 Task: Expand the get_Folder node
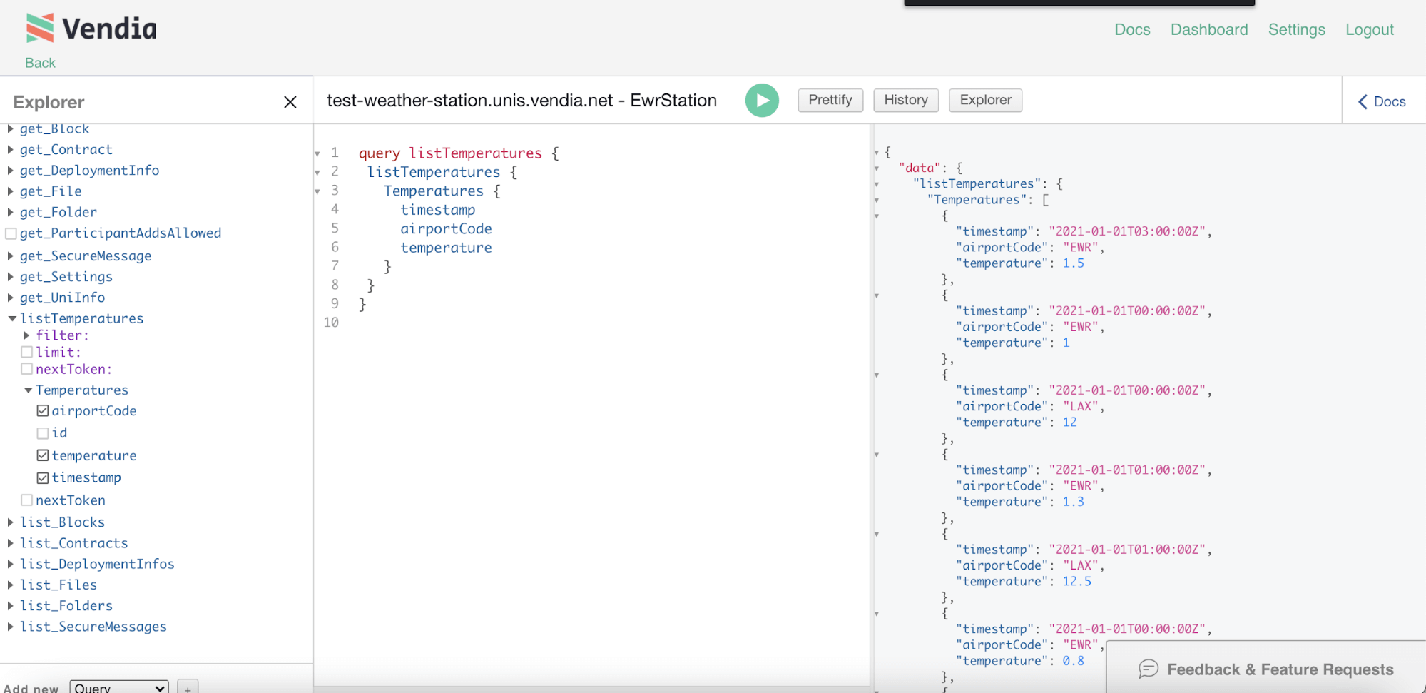coord(11,212)
